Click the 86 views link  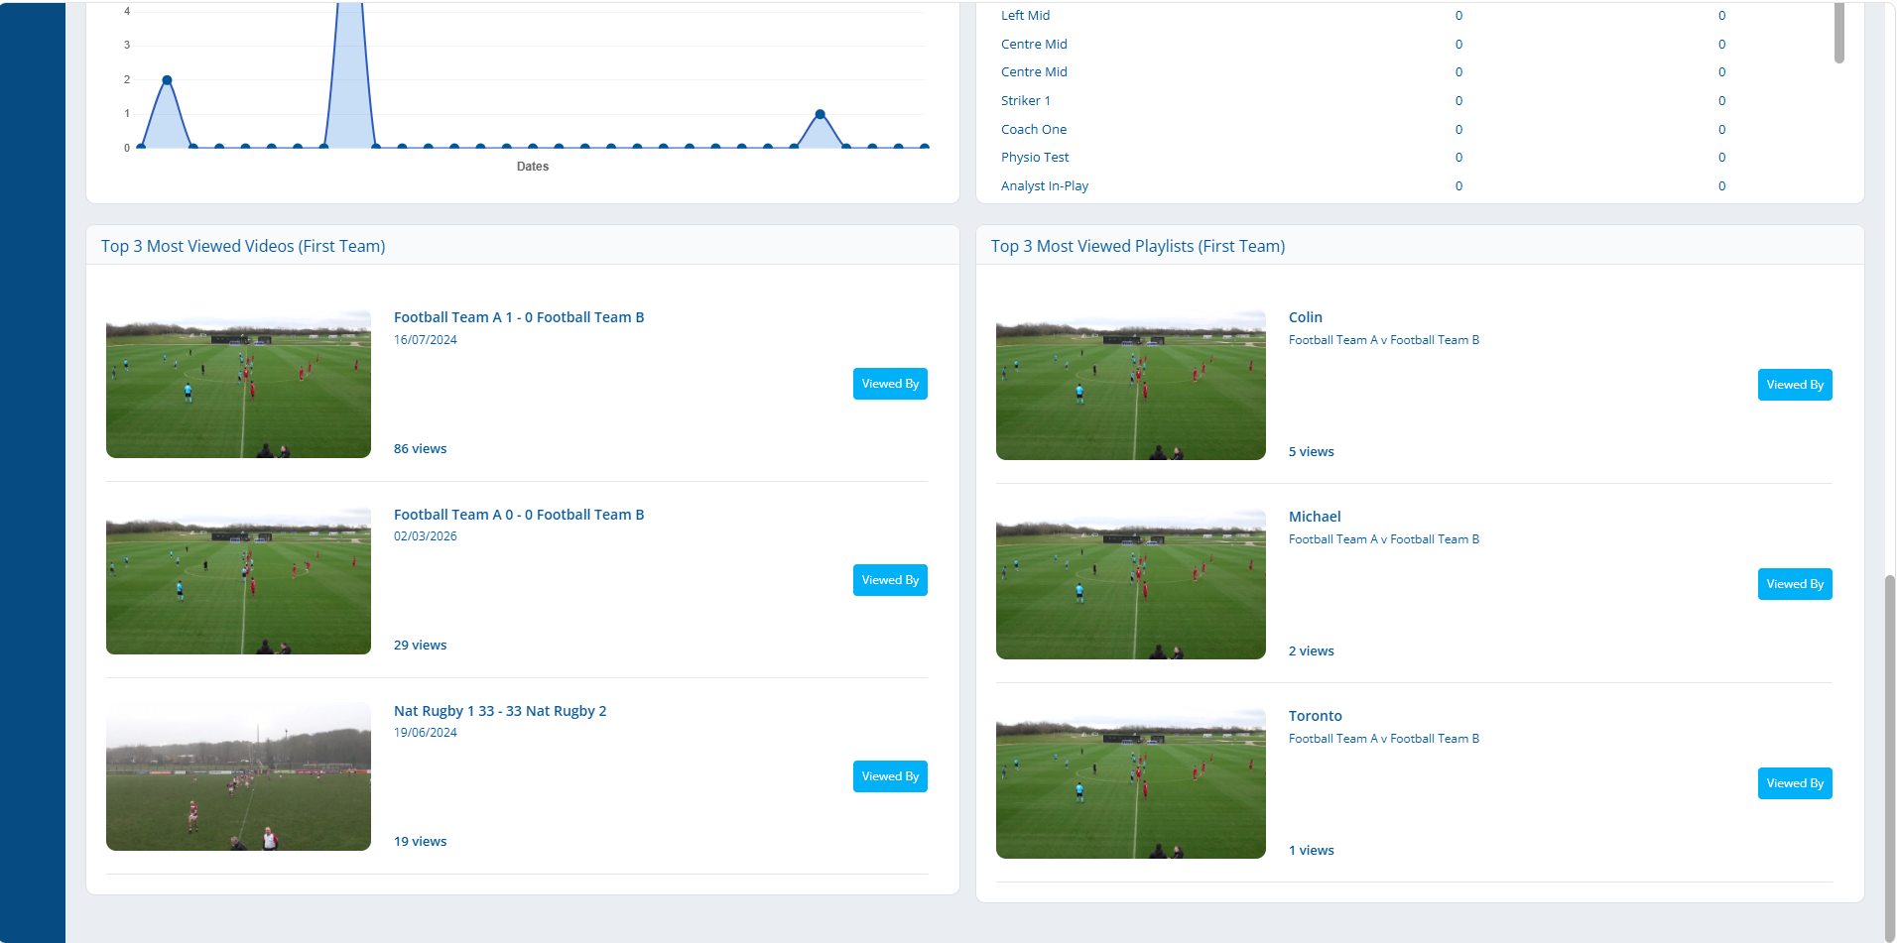point(420,448)
